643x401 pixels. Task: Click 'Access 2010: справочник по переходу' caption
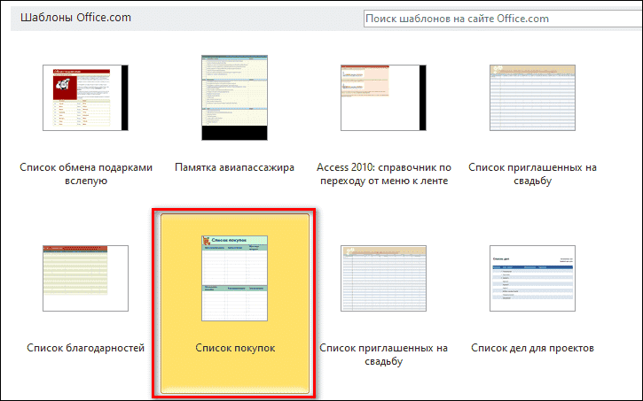tap(383, 174)
